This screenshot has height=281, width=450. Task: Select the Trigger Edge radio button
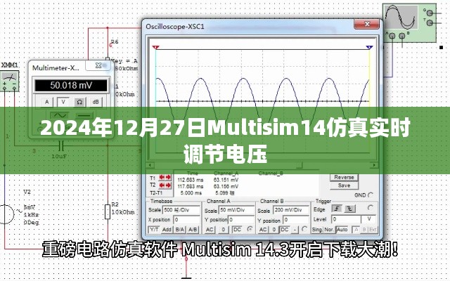(x=371, y=208)
